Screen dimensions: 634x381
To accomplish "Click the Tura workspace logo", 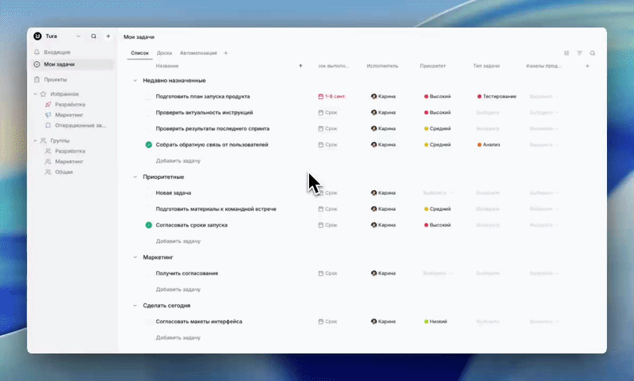I will (x=37, y=36).
